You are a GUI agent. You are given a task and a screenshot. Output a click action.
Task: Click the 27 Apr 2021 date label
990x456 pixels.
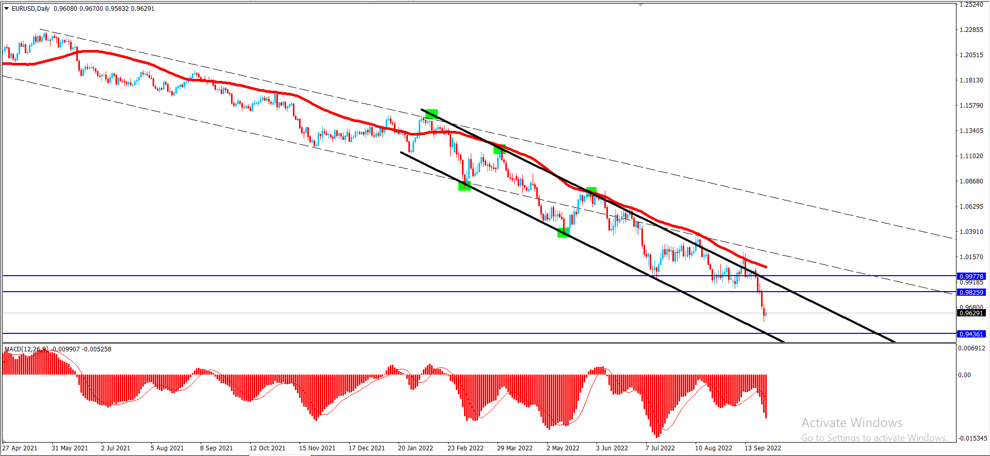[x=20, y=448]
